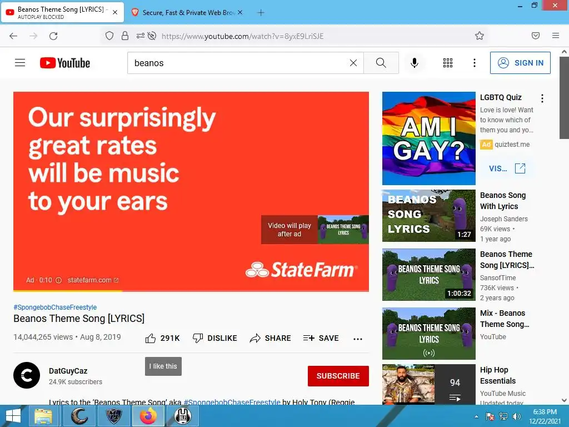Start voice search with microphone icon
The width and height of the screenshot is (569, 427).
415,63
